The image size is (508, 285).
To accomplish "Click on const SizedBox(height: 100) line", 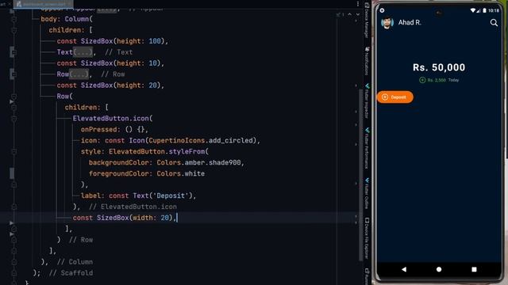I will 113,41.
